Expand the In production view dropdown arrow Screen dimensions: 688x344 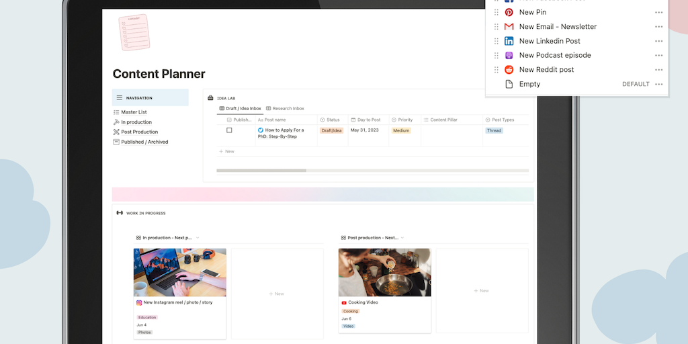pos(198,238)
